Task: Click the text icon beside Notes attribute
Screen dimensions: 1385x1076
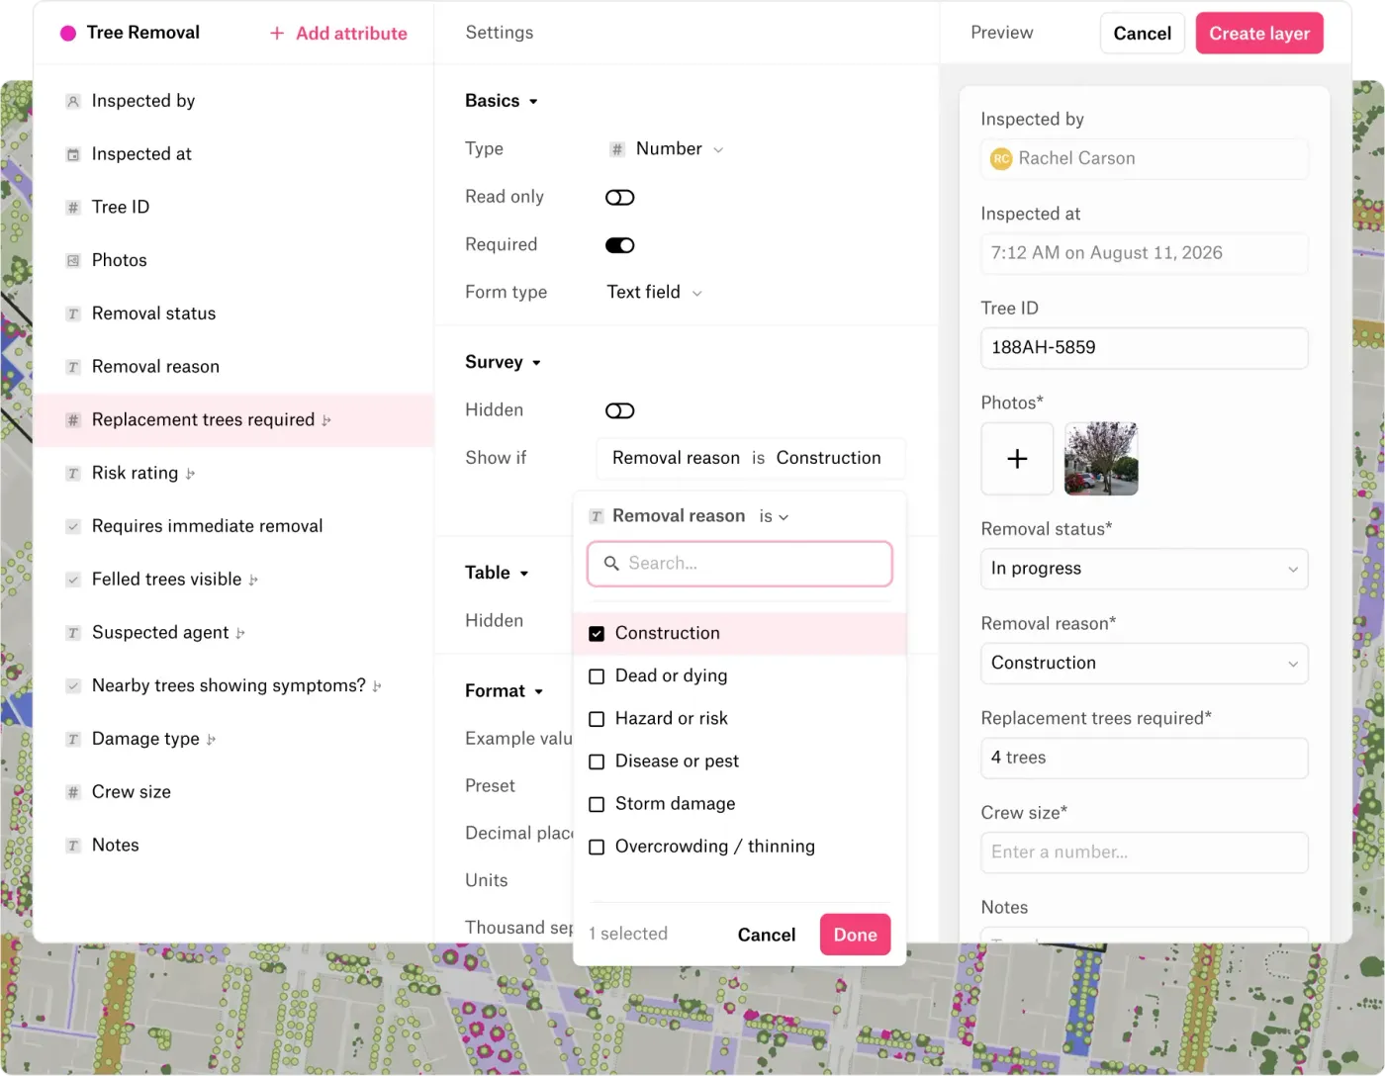Action: [x=73, y=847]
